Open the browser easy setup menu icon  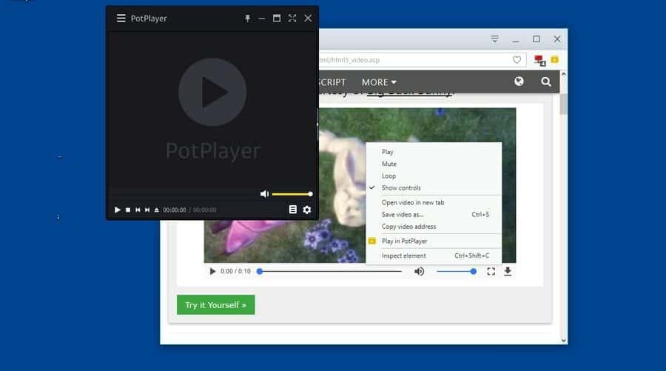pyautogui.click(x=495, y=39)
